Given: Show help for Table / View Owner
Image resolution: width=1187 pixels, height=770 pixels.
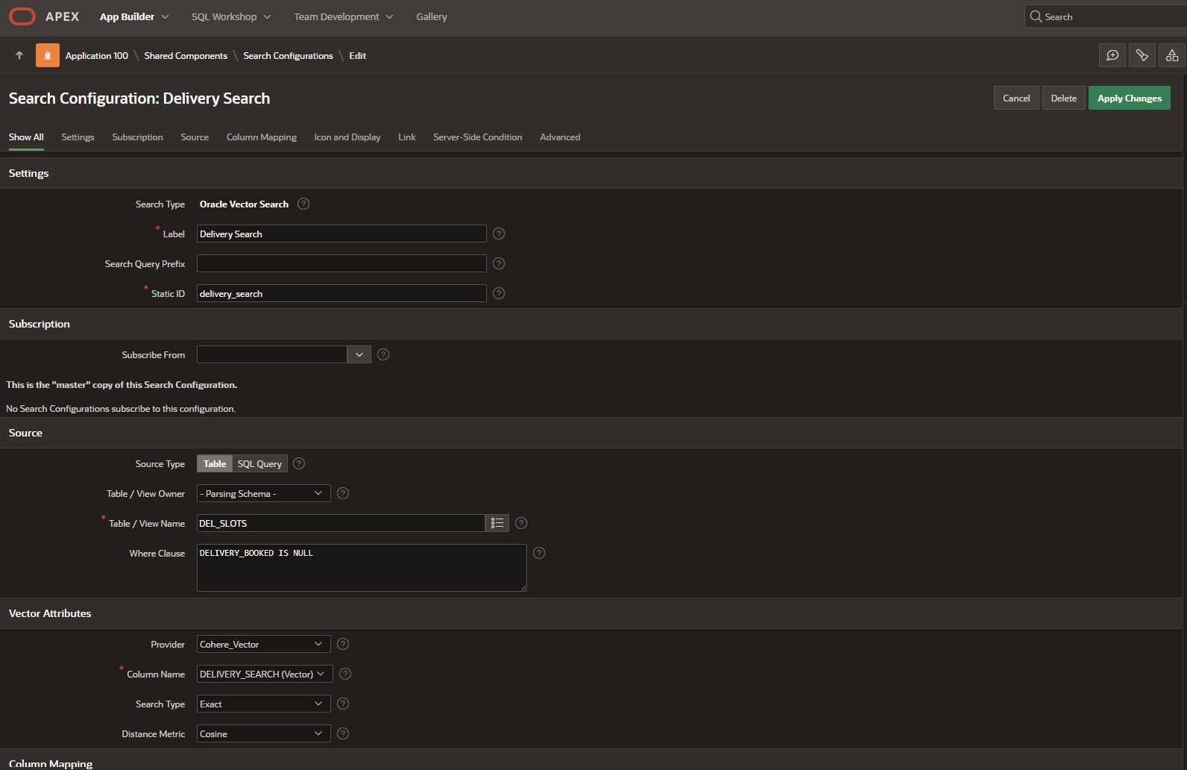Looking at the screenshot, I should (343, 493).
